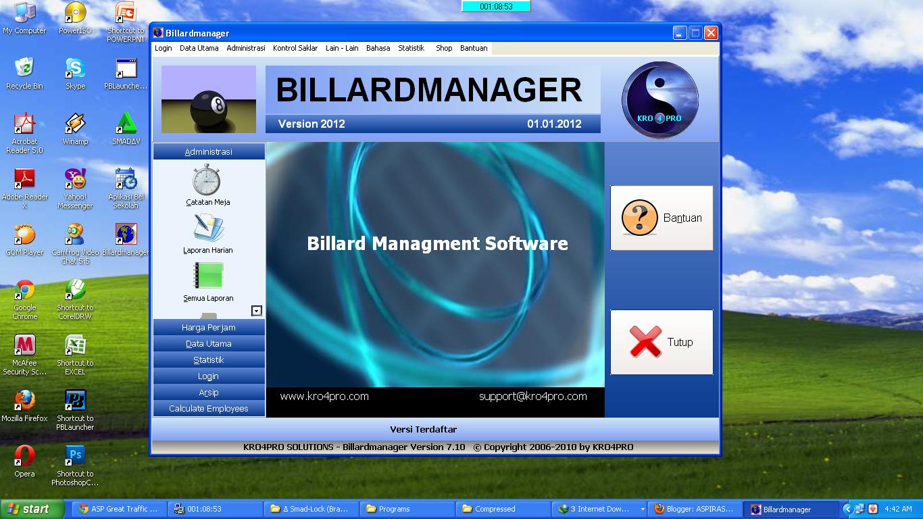Screen dimensions: 923x519
Task: Open McAfee Security Scan desktop icon
Action: (x=24, y=355)
